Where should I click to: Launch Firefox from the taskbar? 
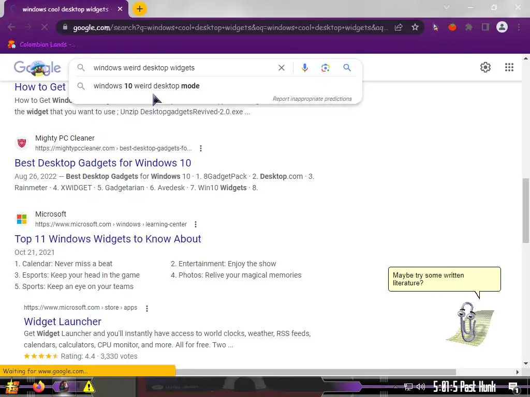pyautogui.click(x=38, y=387)
